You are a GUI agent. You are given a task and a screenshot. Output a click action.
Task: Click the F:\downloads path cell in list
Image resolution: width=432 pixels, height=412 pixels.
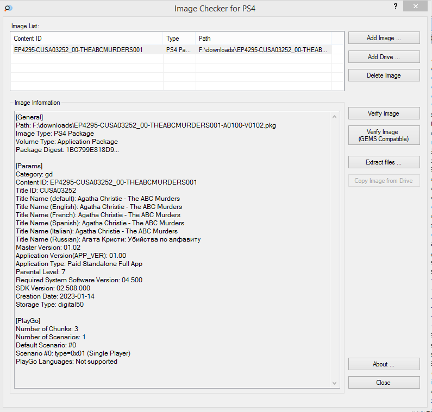pyautogui.click(x=263, y=50)
